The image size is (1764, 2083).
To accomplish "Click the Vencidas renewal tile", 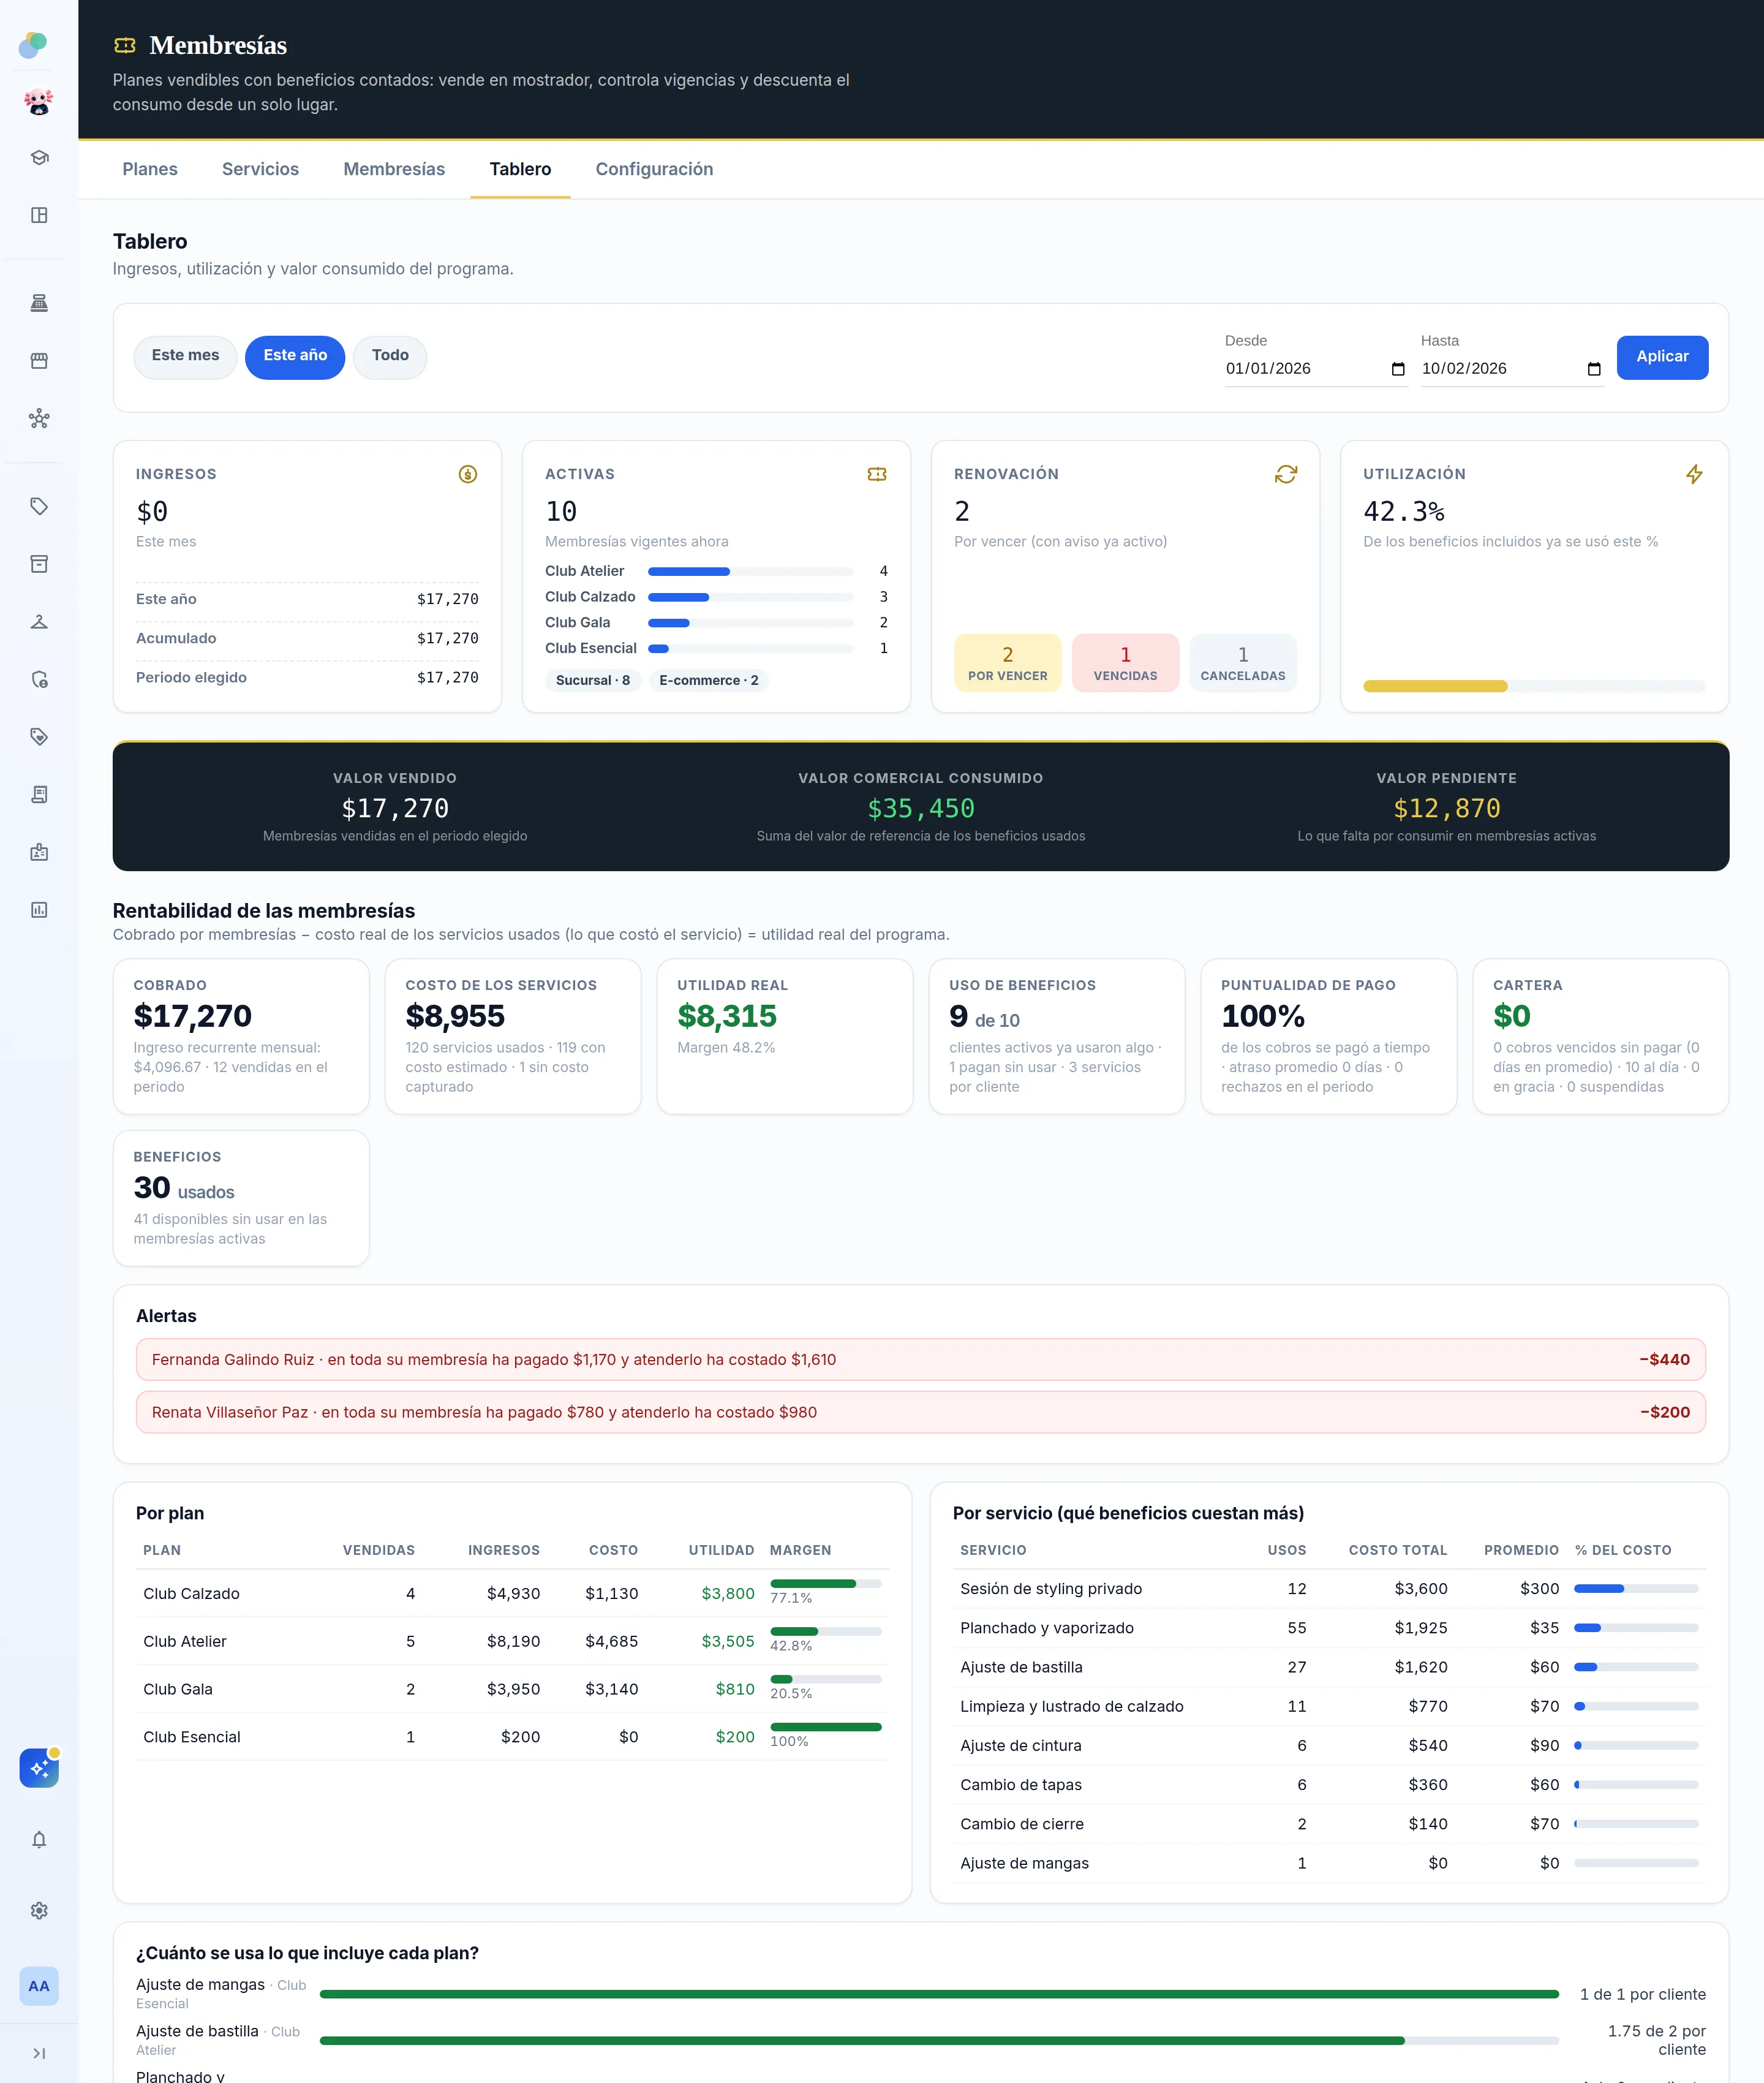I will [1125, 663].
